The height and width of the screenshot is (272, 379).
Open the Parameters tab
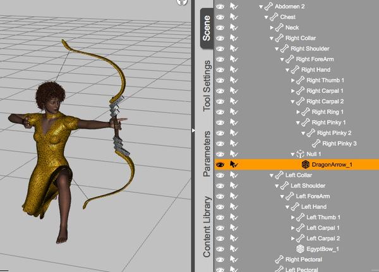click(x=207, y=153)
